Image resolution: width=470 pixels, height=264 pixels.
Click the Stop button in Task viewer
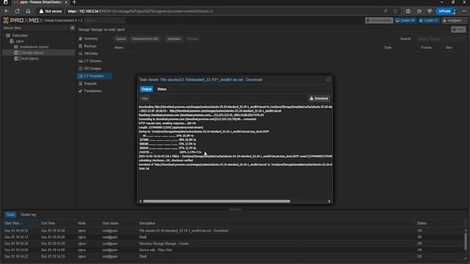[145, 98]
